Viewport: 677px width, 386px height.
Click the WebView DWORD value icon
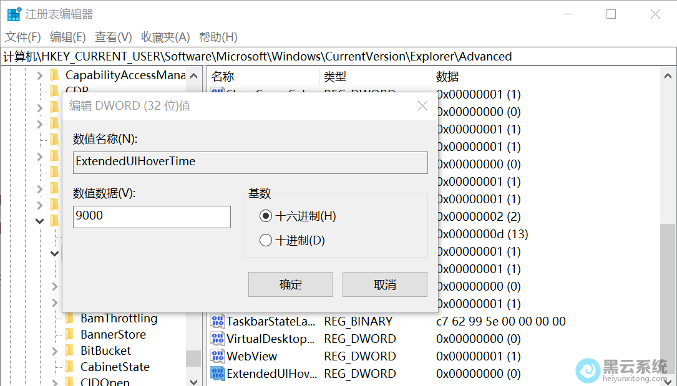(218, 357)
